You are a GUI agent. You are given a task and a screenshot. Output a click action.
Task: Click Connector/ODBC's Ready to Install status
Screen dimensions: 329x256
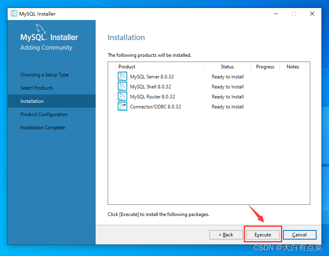228,107
